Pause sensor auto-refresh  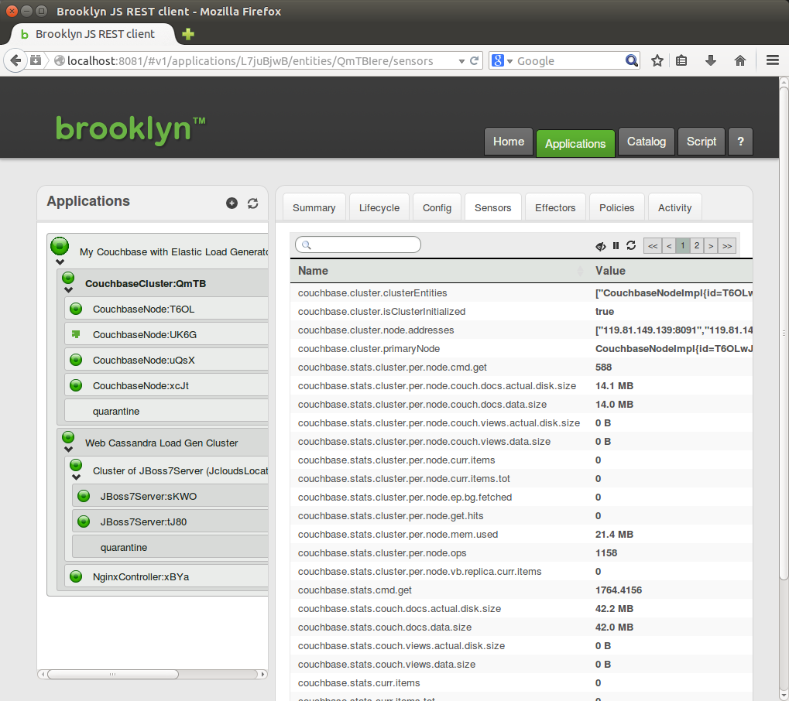click(x=616, y=245)
